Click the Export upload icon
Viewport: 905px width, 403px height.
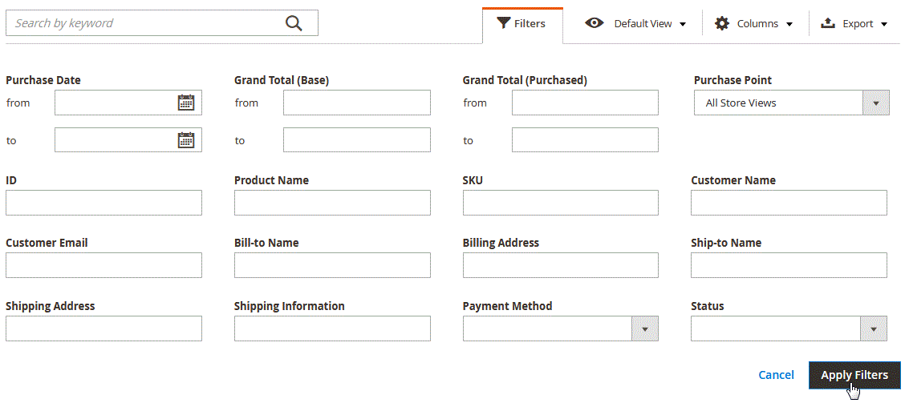point(828,23)
